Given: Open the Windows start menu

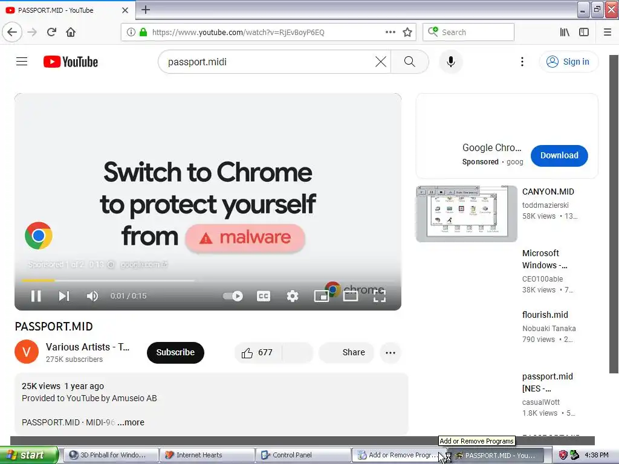Looking at the screenshot, I should click(29, 455).
